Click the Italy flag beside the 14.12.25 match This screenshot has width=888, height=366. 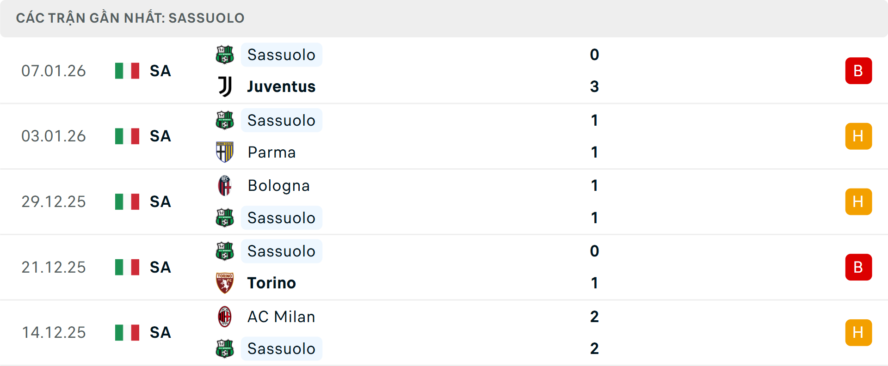coord(127,332)
